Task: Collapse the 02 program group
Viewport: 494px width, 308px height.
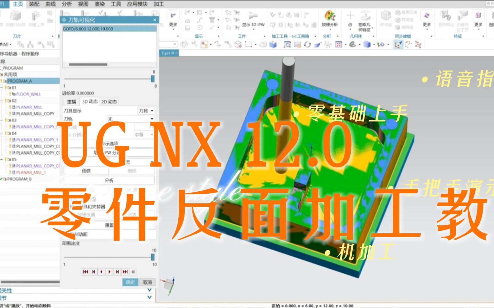Action: tap(2, 101)
